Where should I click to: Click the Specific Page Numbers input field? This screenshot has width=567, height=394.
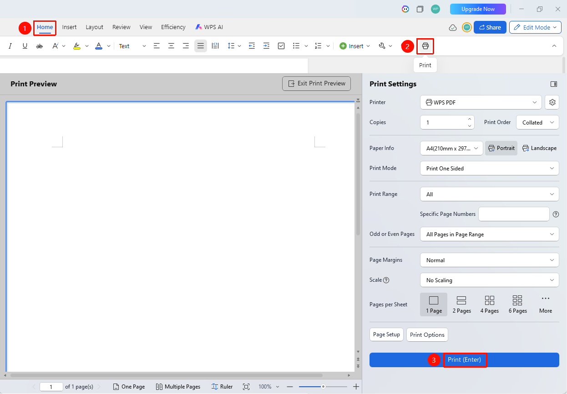click(514, 214)
